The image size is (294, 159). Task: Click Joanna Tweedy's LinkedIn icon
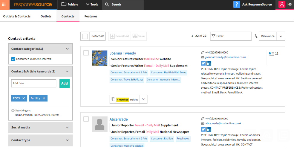point(209,63)
